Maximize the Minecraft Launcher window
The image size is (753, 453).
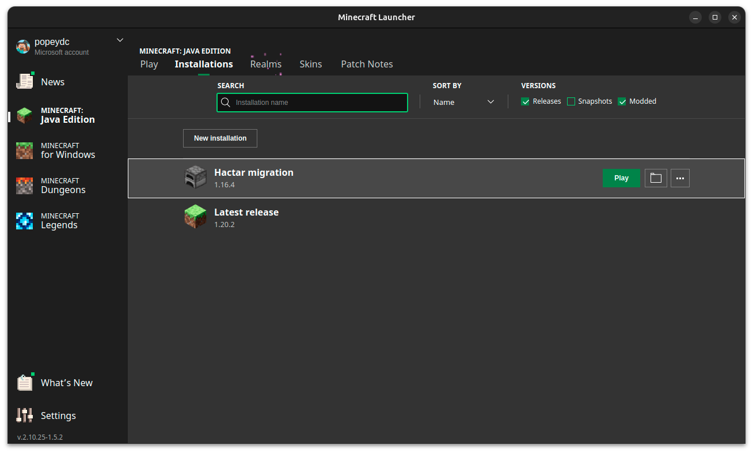pos(714,17)
